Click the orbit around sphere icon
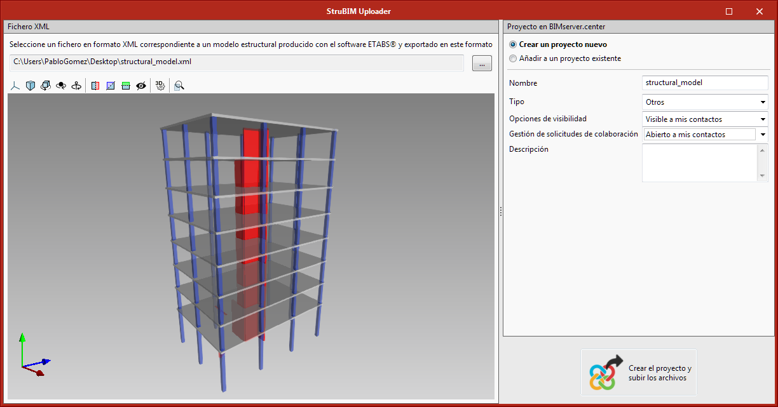 pyautogui.click(x=61, y=86)
